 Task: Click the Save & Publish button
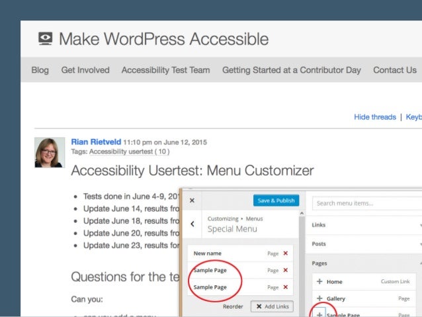tap(276, 201)
